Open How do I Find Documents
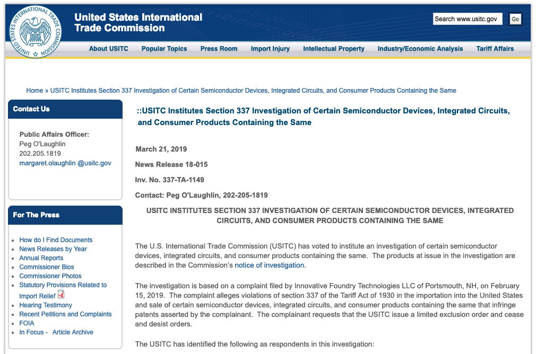The image size is (536, 354). [x=55, y=240]
